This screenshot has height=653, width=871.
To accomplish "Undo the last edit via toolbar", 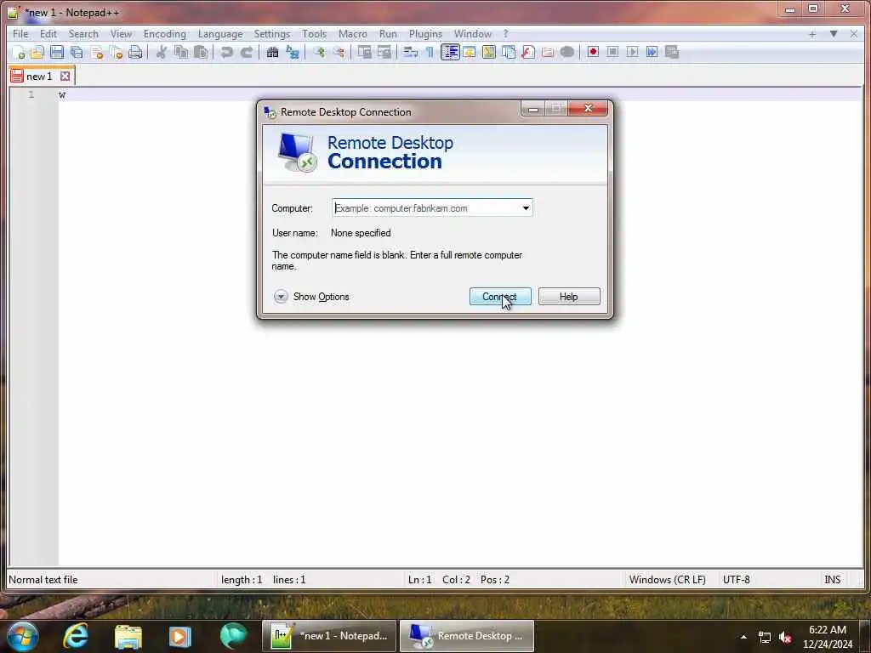I will [226, 52].
